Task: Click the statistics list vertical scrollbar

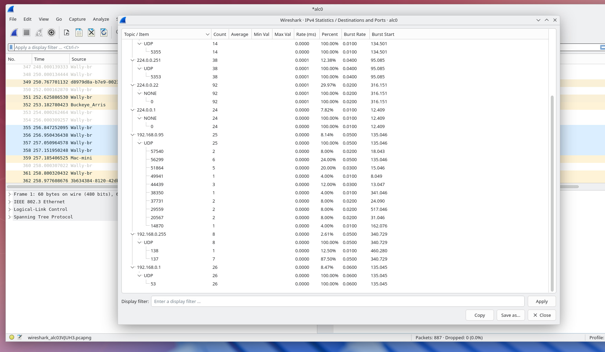Action: [x=552, y=193]
